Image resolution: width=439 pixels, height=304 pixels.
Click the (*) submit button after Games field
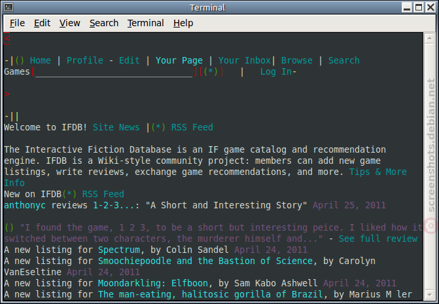click(x=211, y=72)
